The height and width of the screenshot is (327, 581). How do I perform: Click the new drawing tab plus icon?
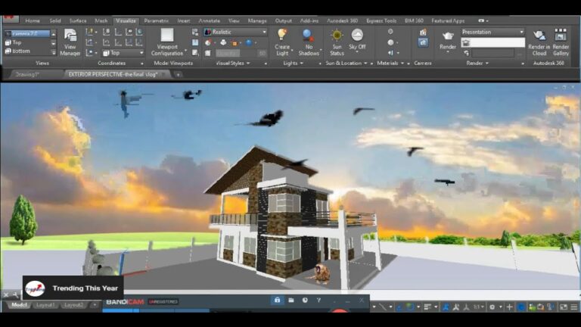click(178, 74)
